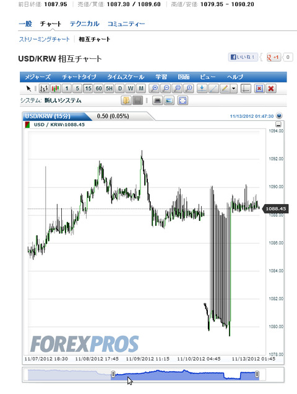This screenshot has height=394, width=297.
Task: Set timescale to 15 minutes
Action: [x=88, y=89]
